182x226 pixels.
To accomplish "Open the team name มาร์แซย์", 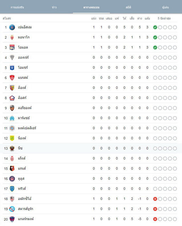I will tap(24, 118).
